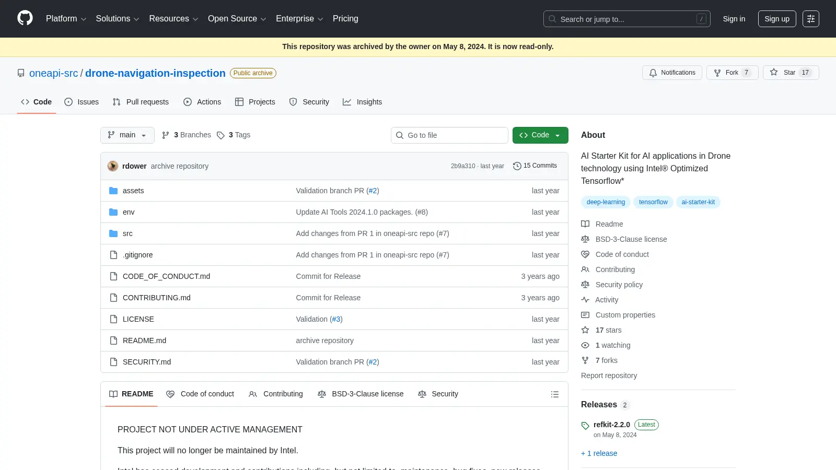Click the Search or jump to field
This screenshot has width=836, height=470.
627,19
